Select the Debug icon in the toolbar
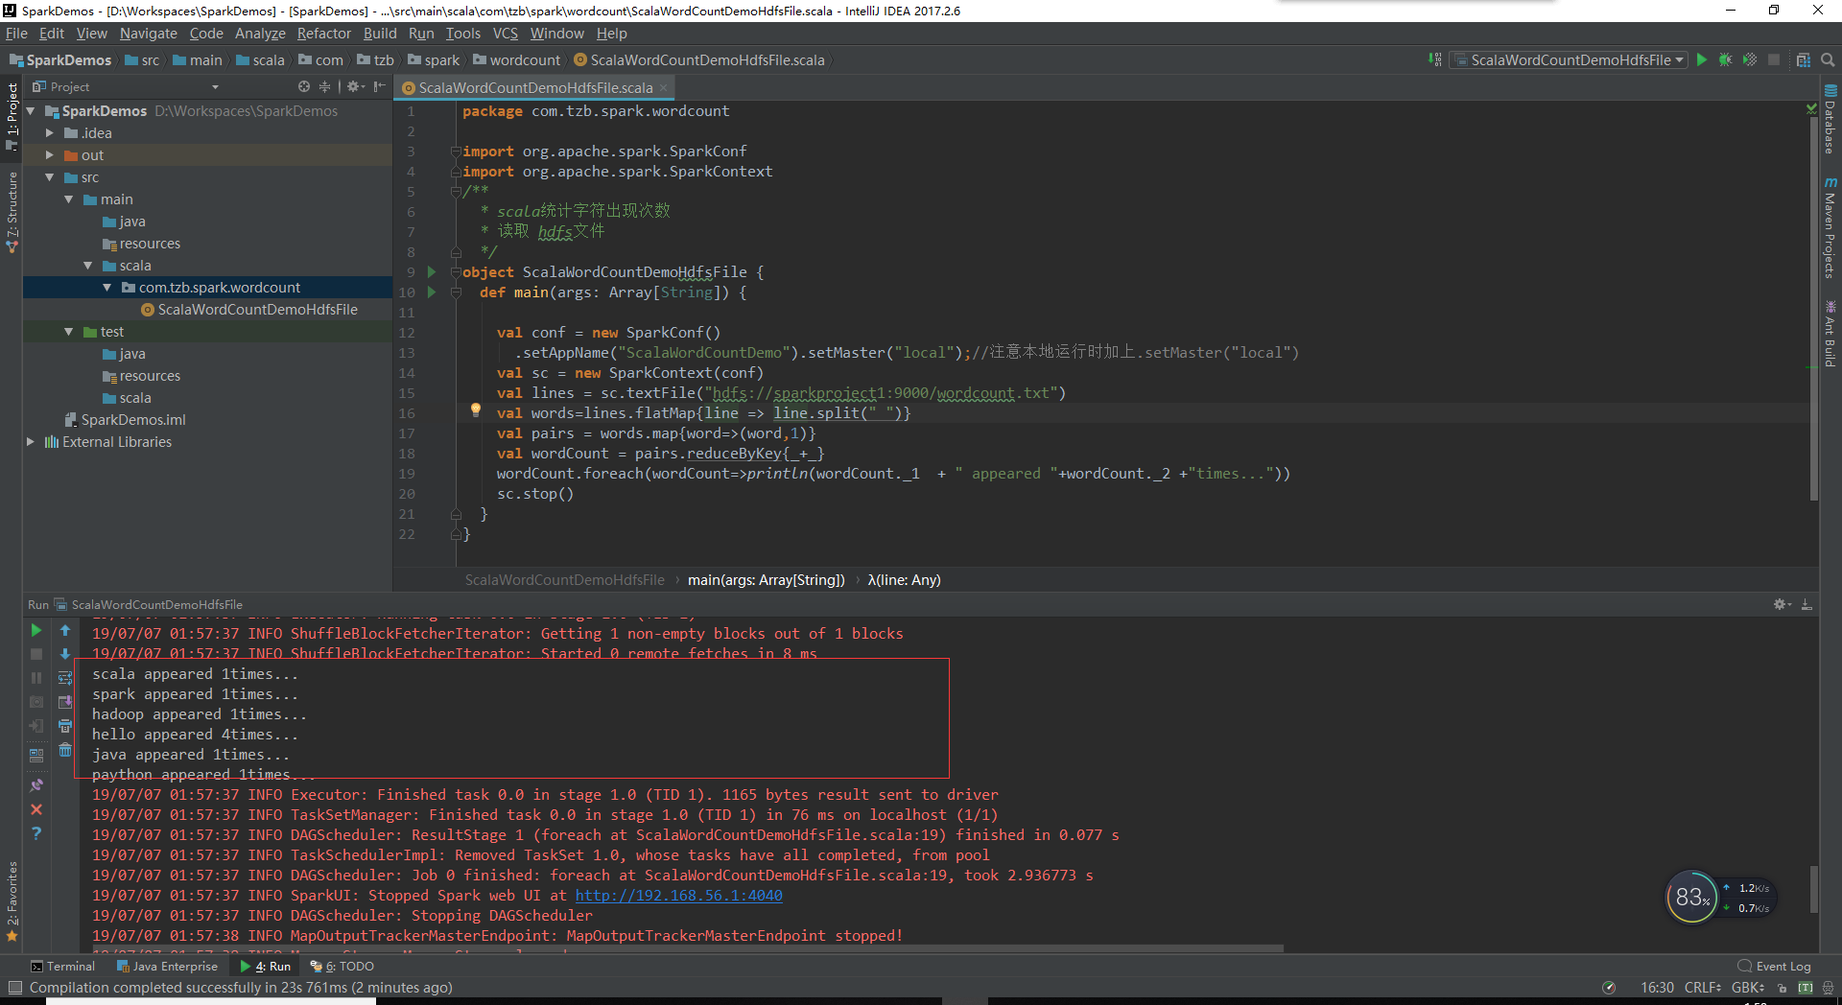This screenshot has width=1842, height=1005. [1725, 59]
